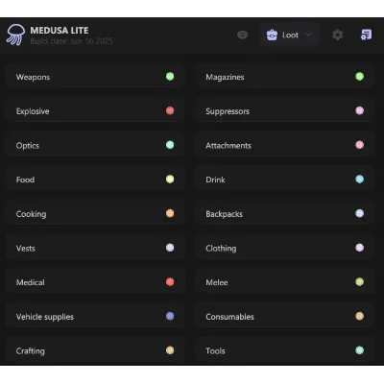Open the Consumables tan color swatch
This screenshot has height=384, width=384.
360,316
